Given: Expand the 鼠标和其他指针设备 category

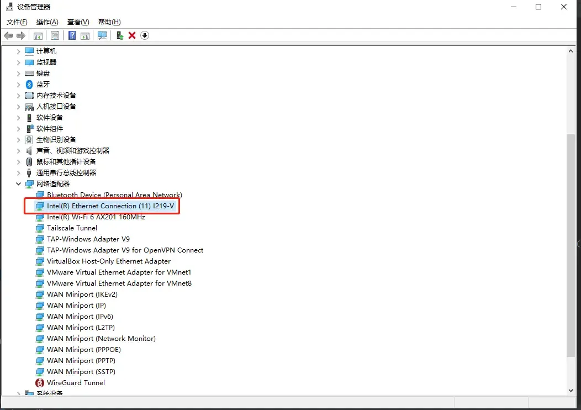Looking at the screenshot, I should (x=19, y=162).
